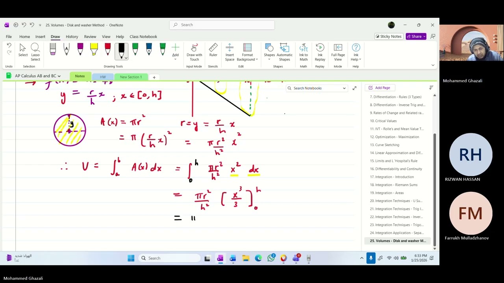Toggle the Ruler stencil

pos(213,50)
